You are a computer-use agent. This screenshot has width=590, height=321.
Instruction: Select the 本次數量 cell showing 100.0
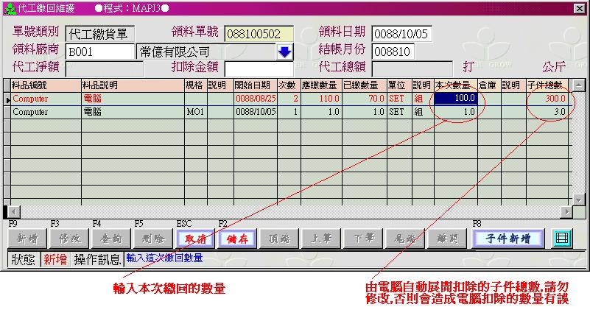point(455,99)
